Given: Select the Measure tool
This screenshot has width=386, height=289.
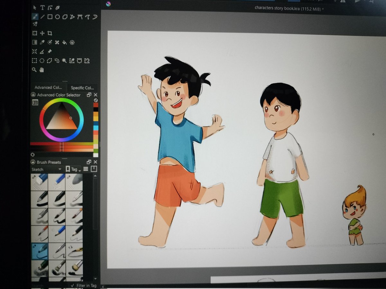Looking at the screenshot, I should pyautogui.click(x=42, y=51).
